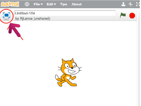Open the Edit menu
The height and width of the screenshot is (106, 141).
[x=51, y=4]
